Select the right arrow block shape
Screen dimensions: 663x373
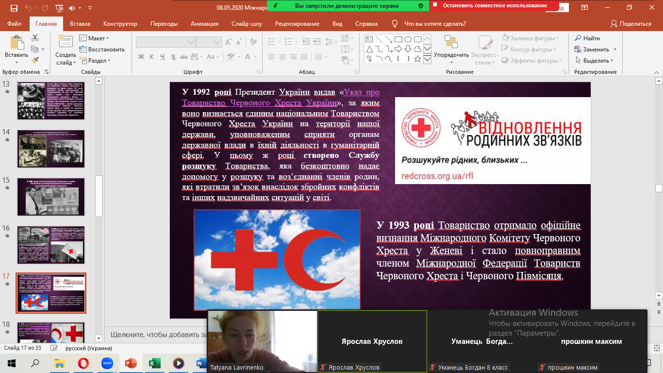[x=398, y=49]
